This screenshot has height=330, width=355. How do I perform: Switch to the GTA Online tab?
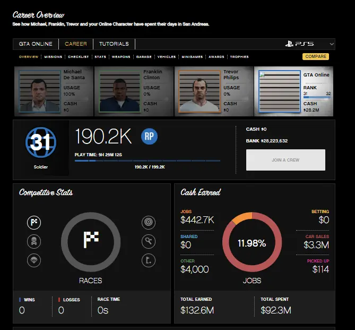(x=36, y=44)
